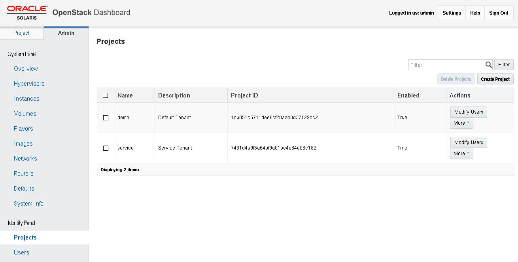Screen dimensions: 518x262
Task: Click the magnifier search icon
Action: tap(489, 65)
